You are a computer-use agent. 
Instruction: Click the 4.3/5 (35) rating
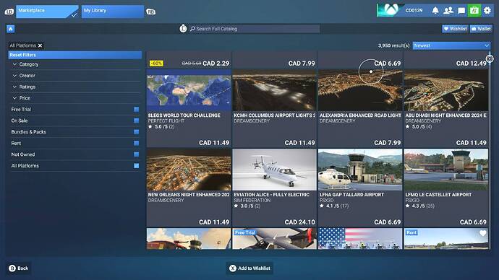[419, 206]
